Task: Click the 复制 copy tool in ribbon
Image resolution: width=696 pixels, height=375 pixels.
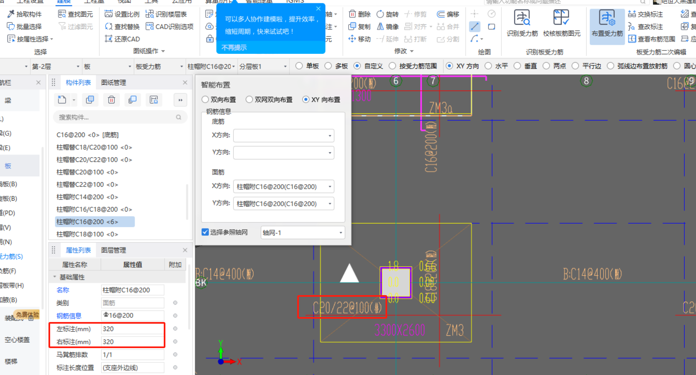Action: pyautogui.click(x=359, y=26)
